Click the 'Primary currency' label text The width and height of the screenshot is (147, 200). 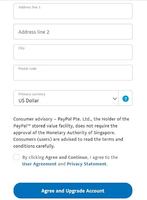pyautogui.click(x=32, y=94)
